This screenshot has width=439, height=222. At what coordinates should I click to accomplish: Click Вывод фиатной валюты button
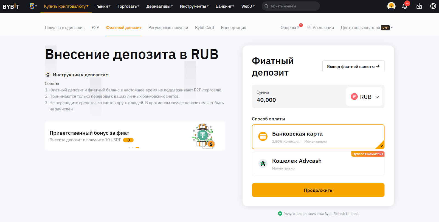pyautogui.click(x=353, y=67)
